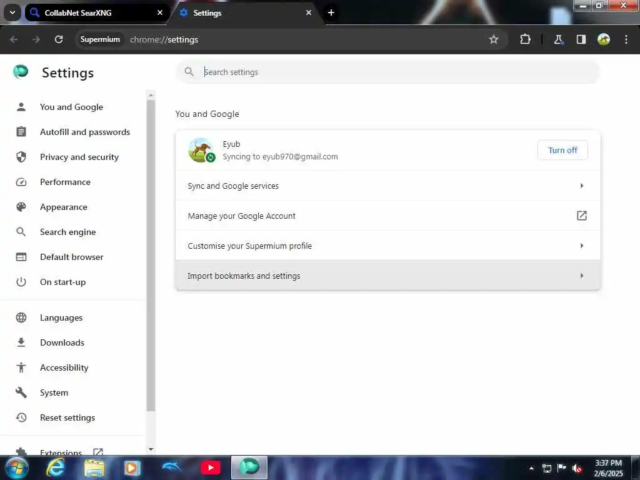
Task: Open On start-up settings section
Action: pos(72,282)
